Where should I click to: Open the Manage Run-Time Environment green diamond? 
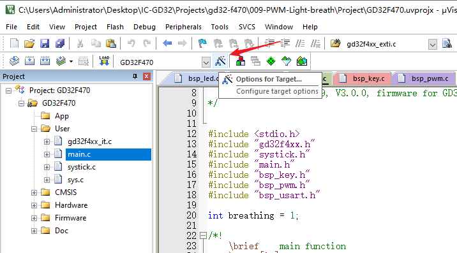[271, 61]
